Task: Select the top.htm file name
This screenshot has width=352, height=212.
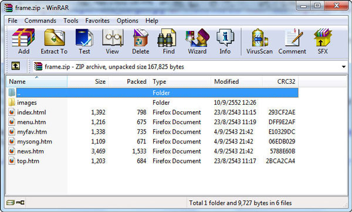Action: point(28,161)
